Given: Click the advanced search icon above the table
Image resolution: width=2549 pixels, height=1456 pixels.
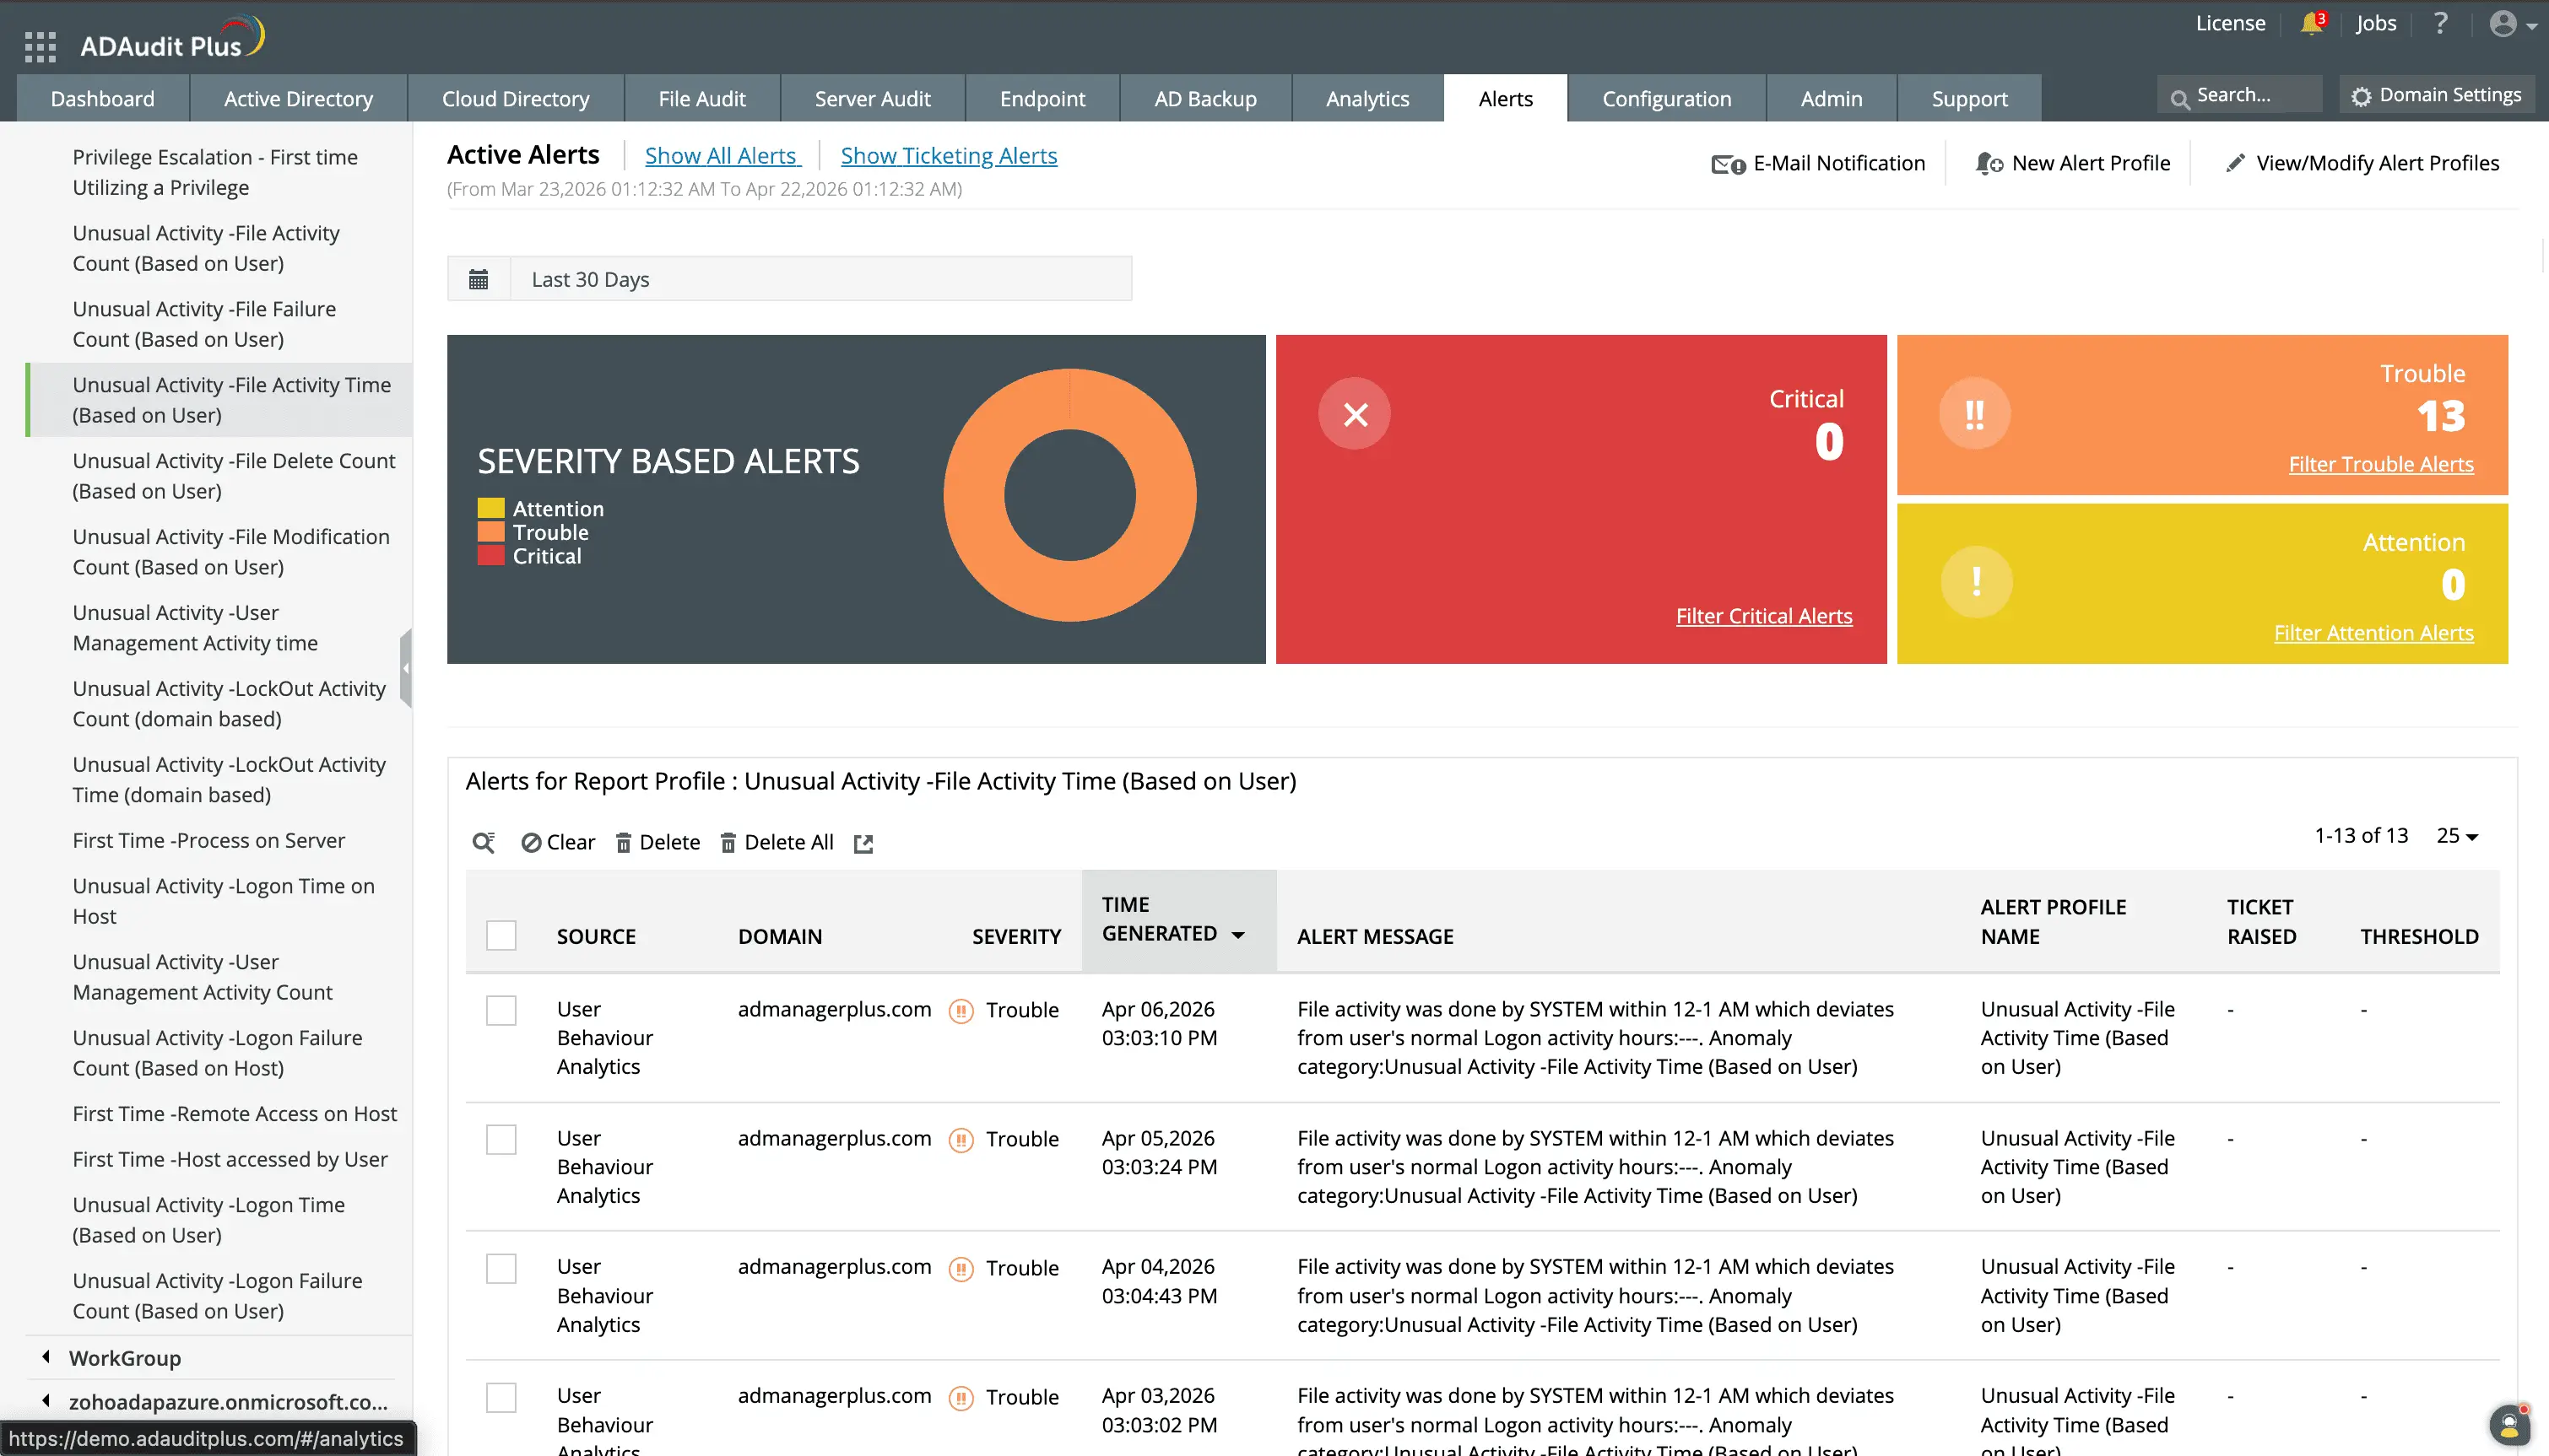Looking at the screenshot, I should pos(484,842).
